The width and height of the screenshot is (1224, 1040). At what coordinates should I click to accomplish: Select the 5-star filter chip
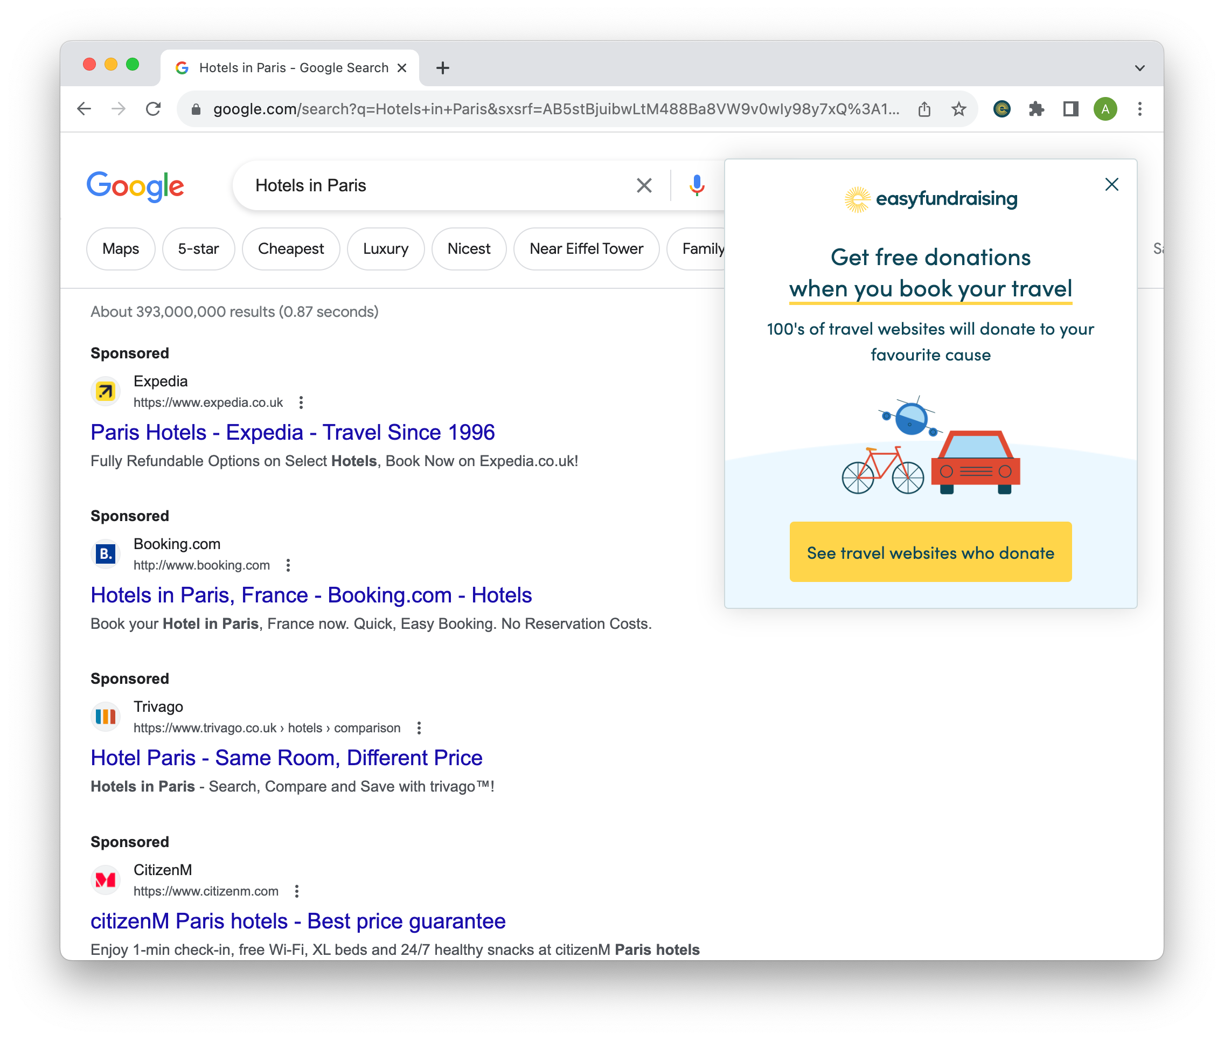click(x=198, y=249)
